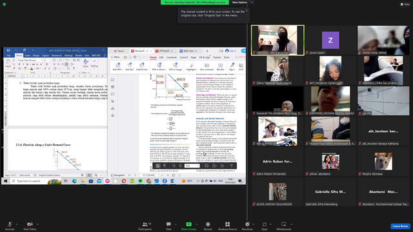The height and width of the screenshot is (232, 413).
Task: Click the zoom out icon in floating bar
Action: pos(174,166)
